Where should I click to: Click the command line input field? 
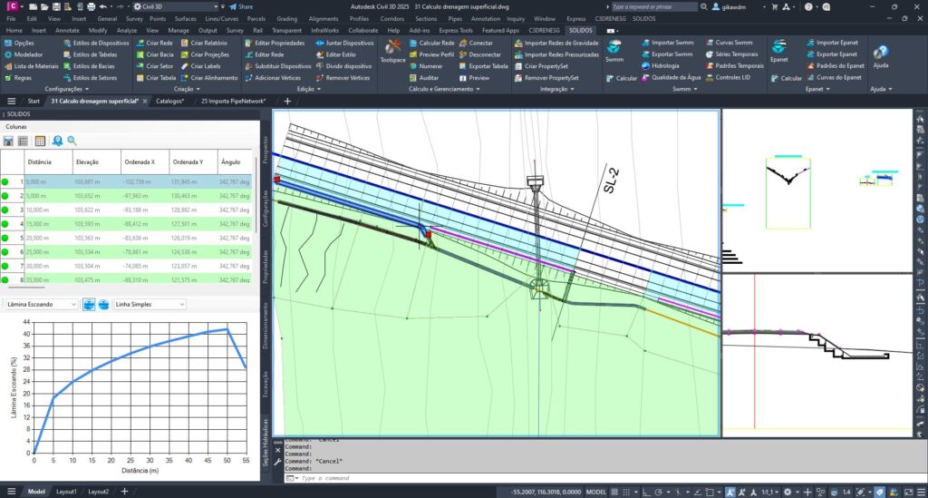(604, 478)
